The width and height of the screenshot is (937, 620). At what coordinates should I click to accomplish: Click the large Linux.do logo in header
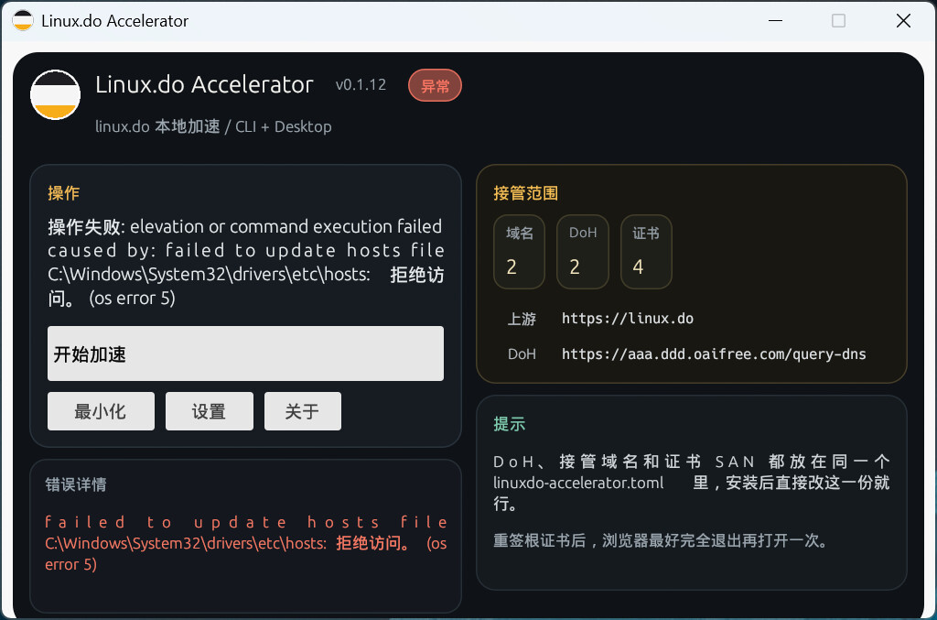[56, 94]
